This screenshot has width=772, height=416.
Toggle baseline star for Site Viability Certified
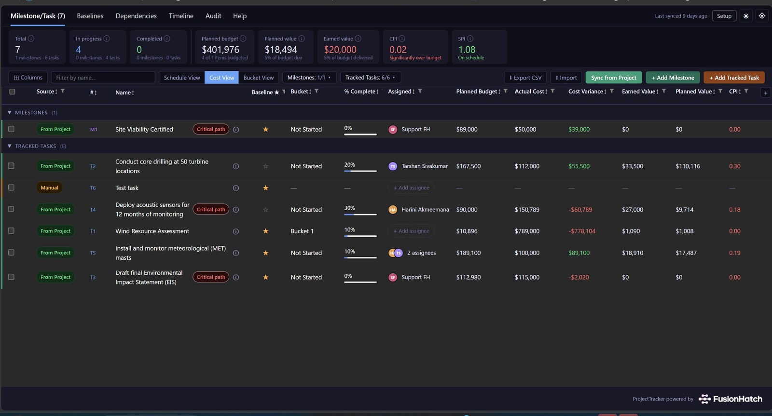pos(265,129)
